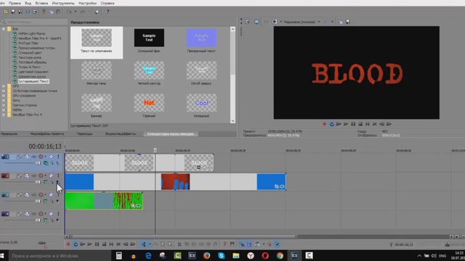465x261 pixels.
Task: Mute video track 3
Action: pyautogui.click(x=51, y=195)
